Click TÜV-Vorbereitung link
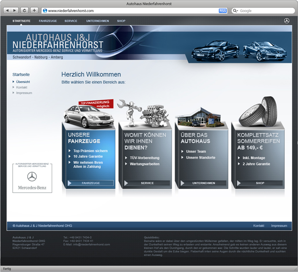Screen dimensions: 298x272 point(144,158)
